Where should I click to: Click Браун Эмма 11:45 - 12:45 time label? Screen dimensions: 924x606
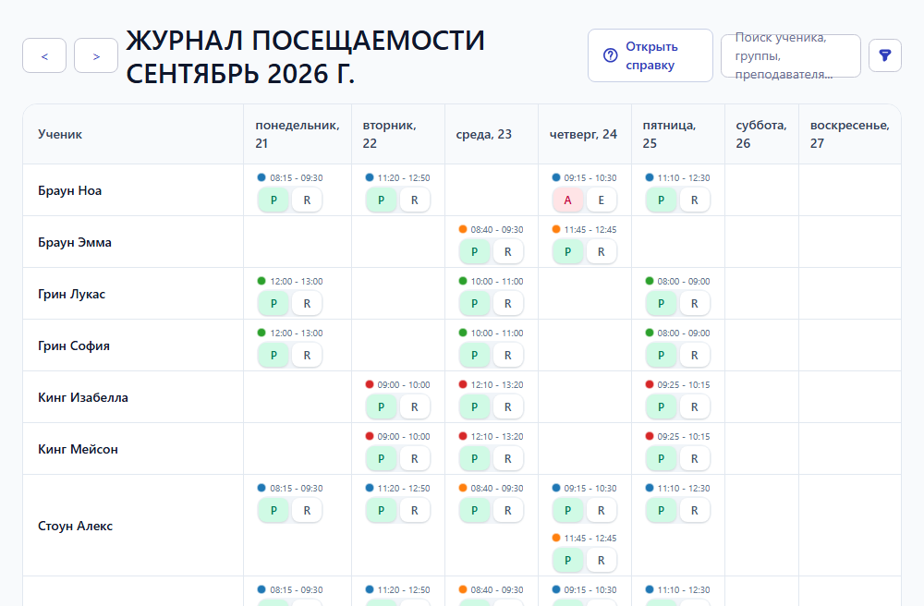[x=590, y=230]
